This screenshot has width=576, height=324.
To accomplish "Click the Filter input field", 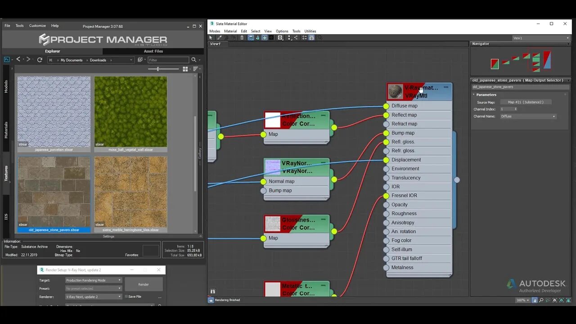I will pos(168,60).
